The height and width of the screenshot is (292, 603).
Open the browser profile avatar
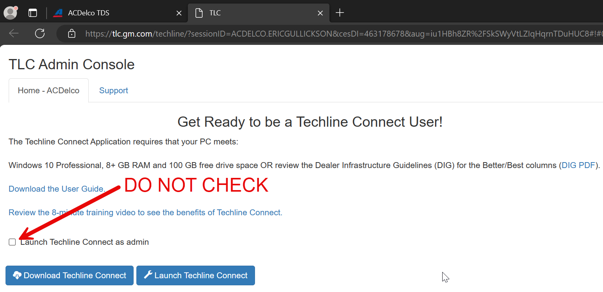pos(10,13)
